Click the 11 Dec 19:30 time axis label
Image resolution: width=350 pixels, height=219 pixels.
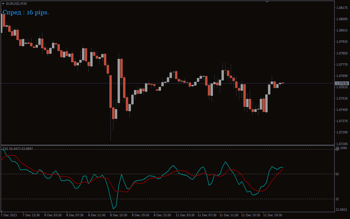(x=272, y=215)
